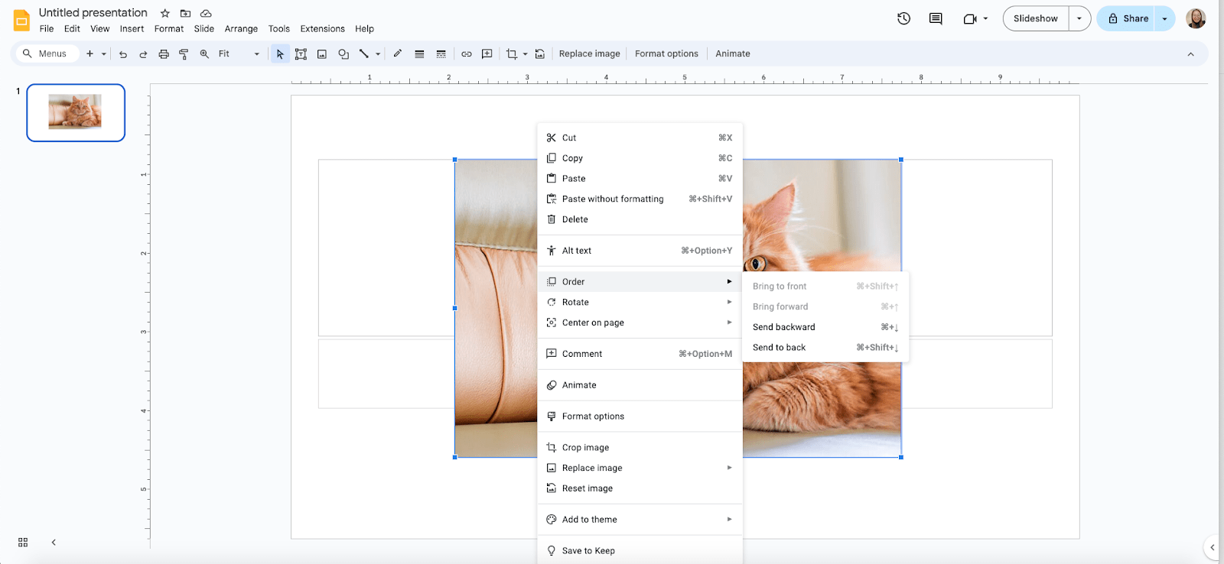This screenshot has width=1224, height=564.
Task: Open the Arrange menu
Action: [241, 29]
